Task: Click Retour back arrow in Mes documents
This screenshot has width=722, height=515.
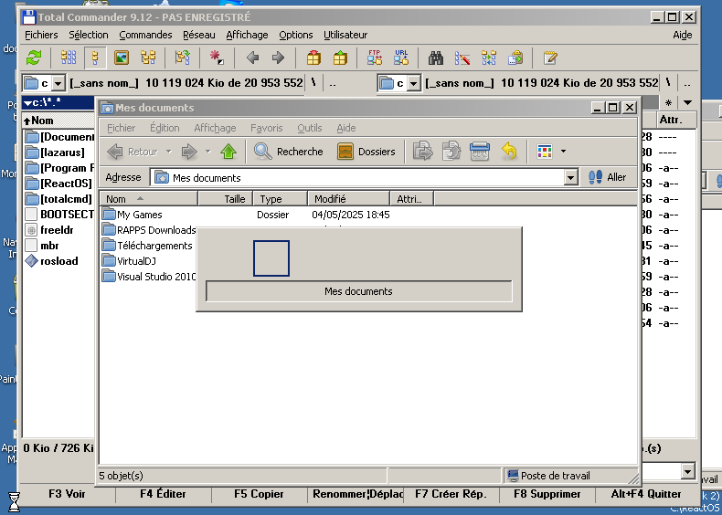Action: click(133, 152)
